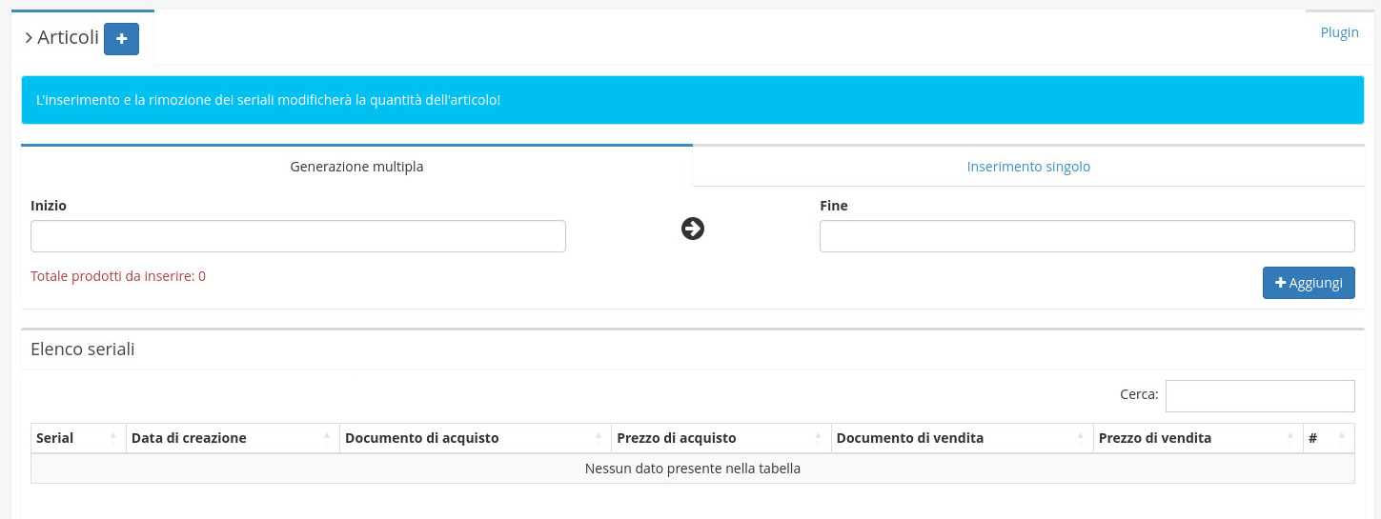Focus the Fine serial input field
1381x519 pixels.
tap(1087, 236)
